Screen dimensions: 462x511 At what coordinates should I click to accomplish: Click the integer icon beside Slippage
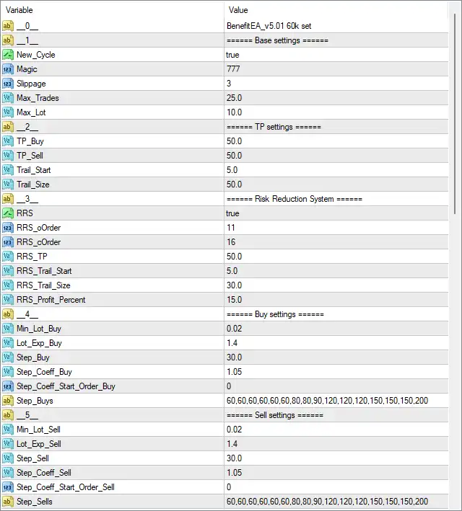[8, 84]
